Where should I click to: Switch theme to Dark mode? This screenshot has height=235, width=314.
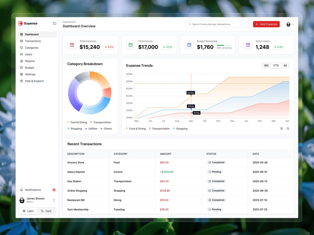click(x=47, y=211)
